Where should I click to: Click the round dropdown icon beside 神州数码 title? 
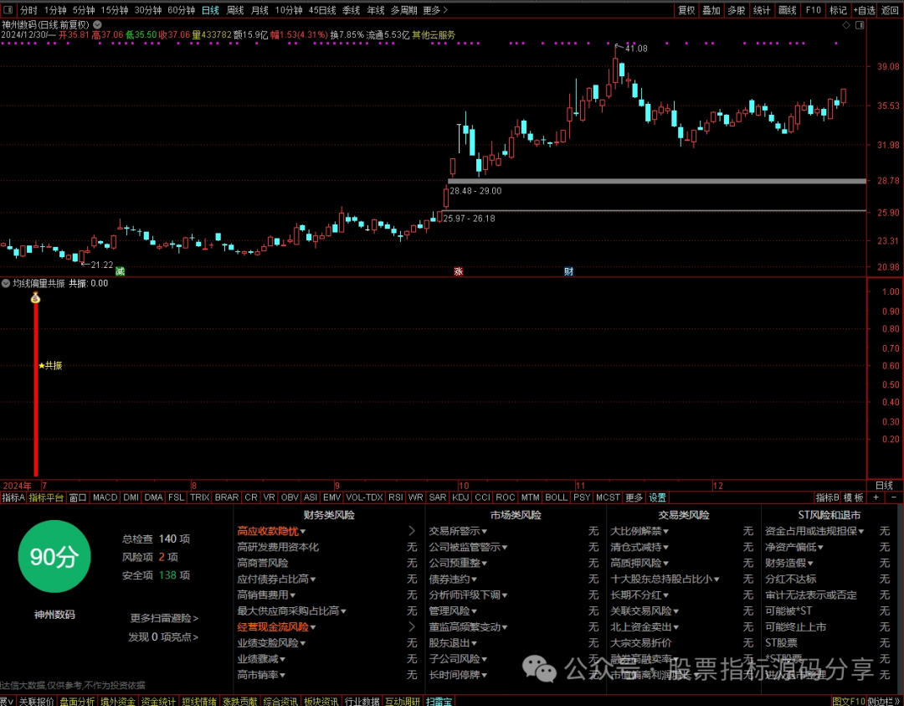97,25
